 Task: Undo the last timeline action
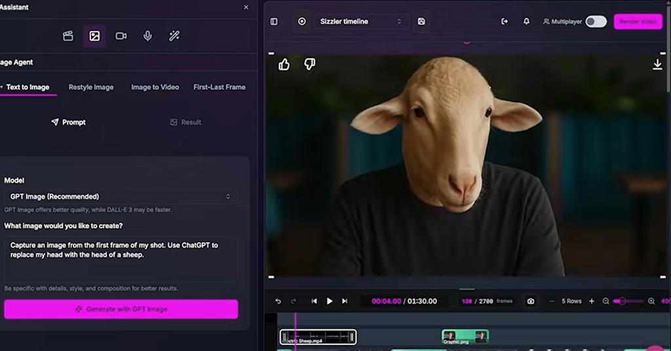pos(278,301)
